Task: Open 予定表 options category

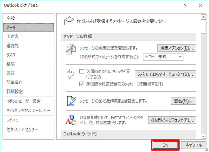Action: [28, 36]
